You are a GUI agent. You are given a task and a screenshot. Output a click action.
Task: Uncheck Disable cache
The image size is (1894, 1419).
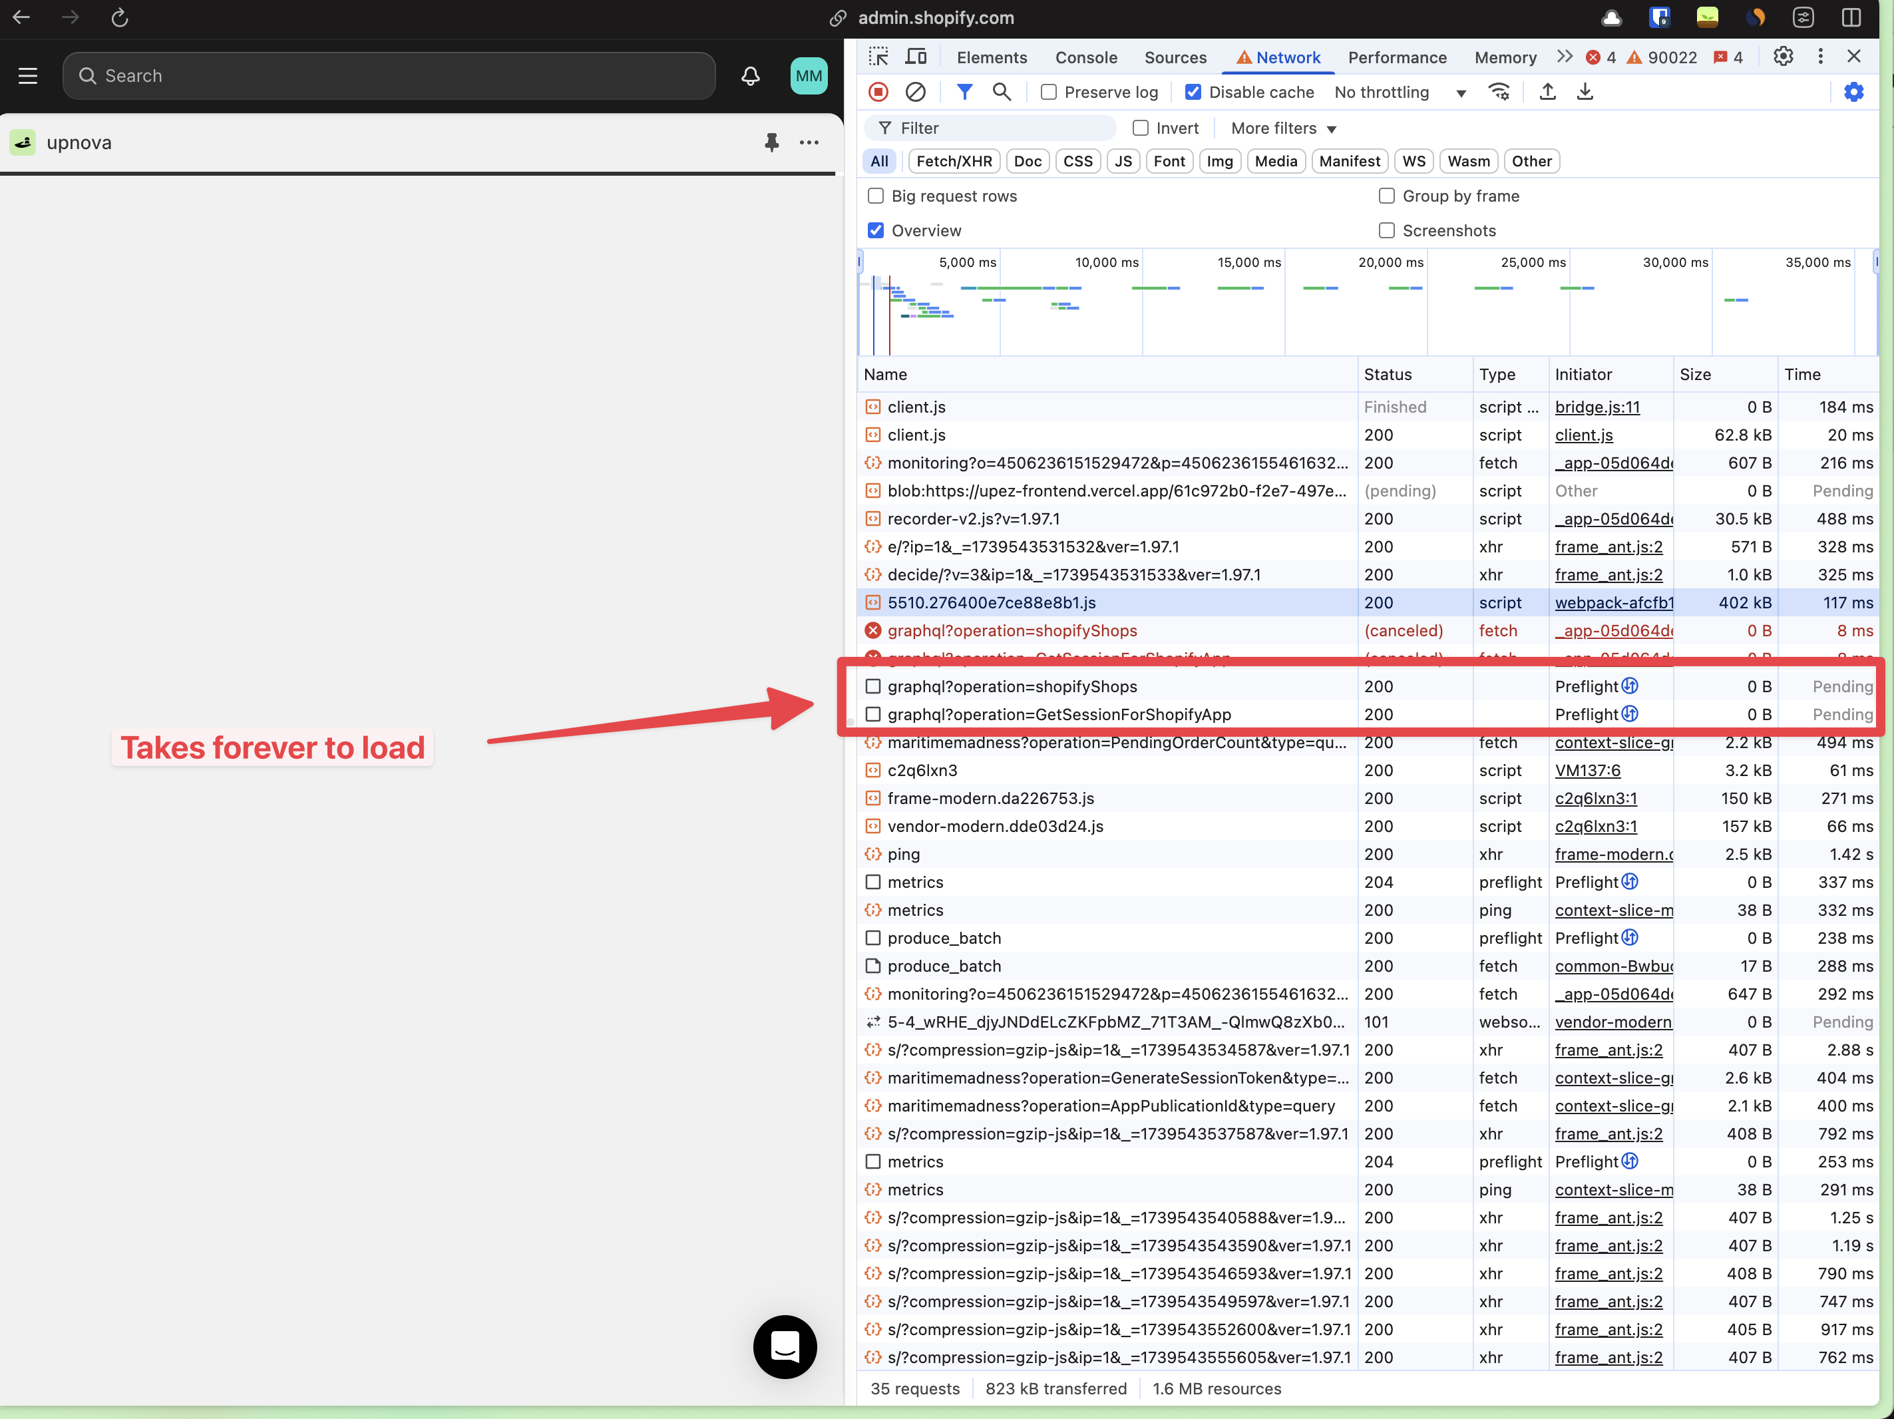pos(1193,93)
